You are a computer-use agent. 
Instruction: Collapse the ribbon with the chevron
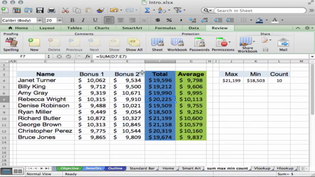(298, 28)
